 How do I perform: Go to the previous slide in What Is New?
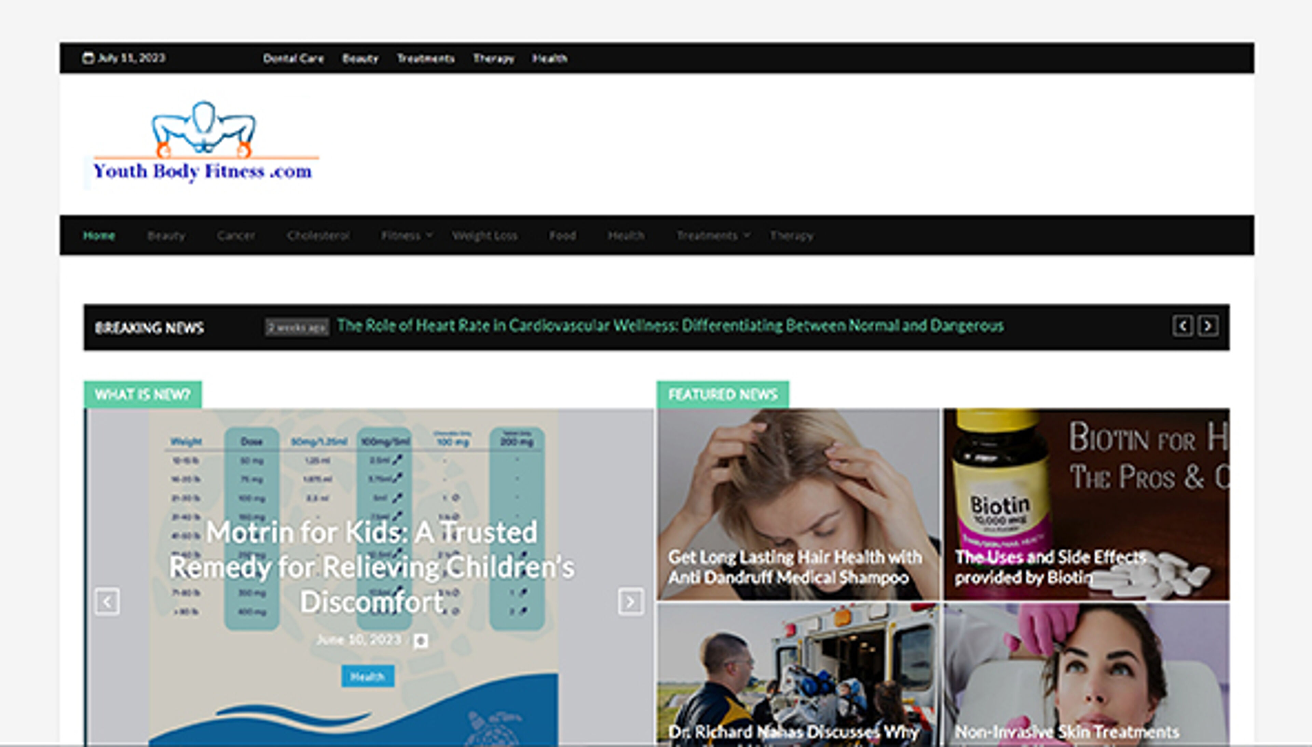pos(107,601)
